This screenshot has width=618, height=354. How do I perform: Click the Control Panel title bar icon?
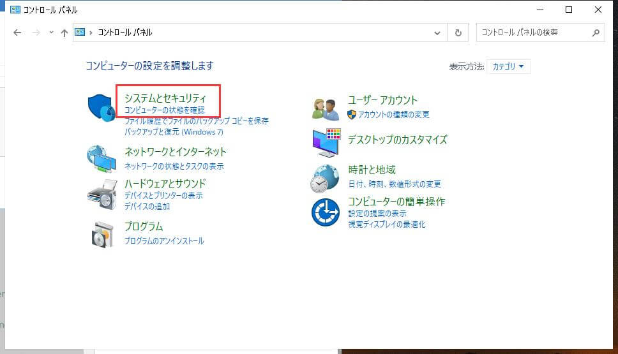15,10
